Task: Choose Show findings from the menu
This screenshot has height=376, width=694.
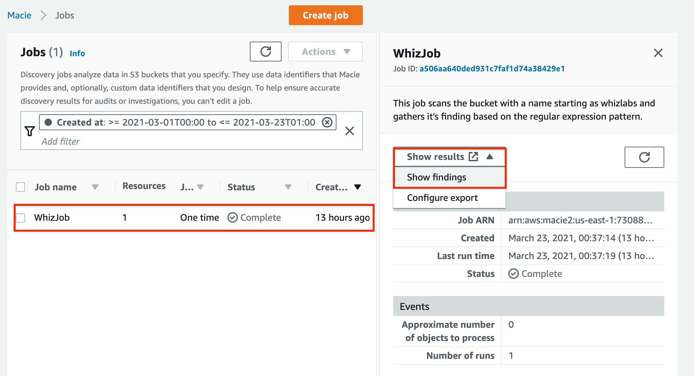Action: [x=436, y=177]
